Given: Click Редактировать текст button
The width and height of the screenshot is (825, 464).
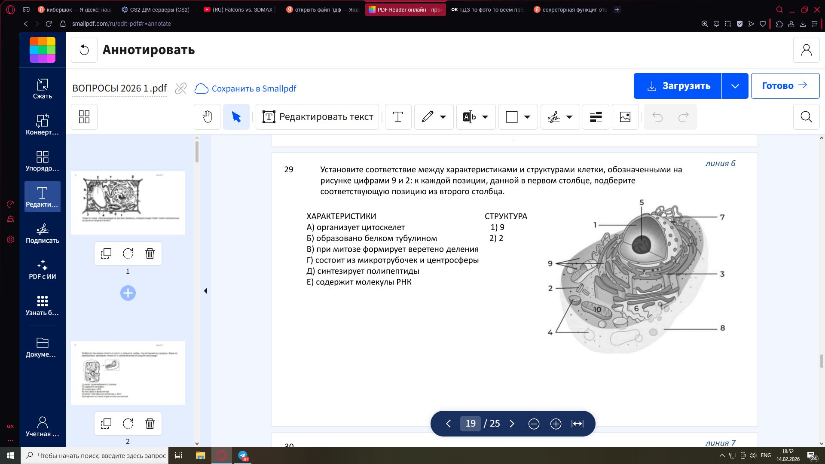Looking at the screenshot, I should (318, 117).
